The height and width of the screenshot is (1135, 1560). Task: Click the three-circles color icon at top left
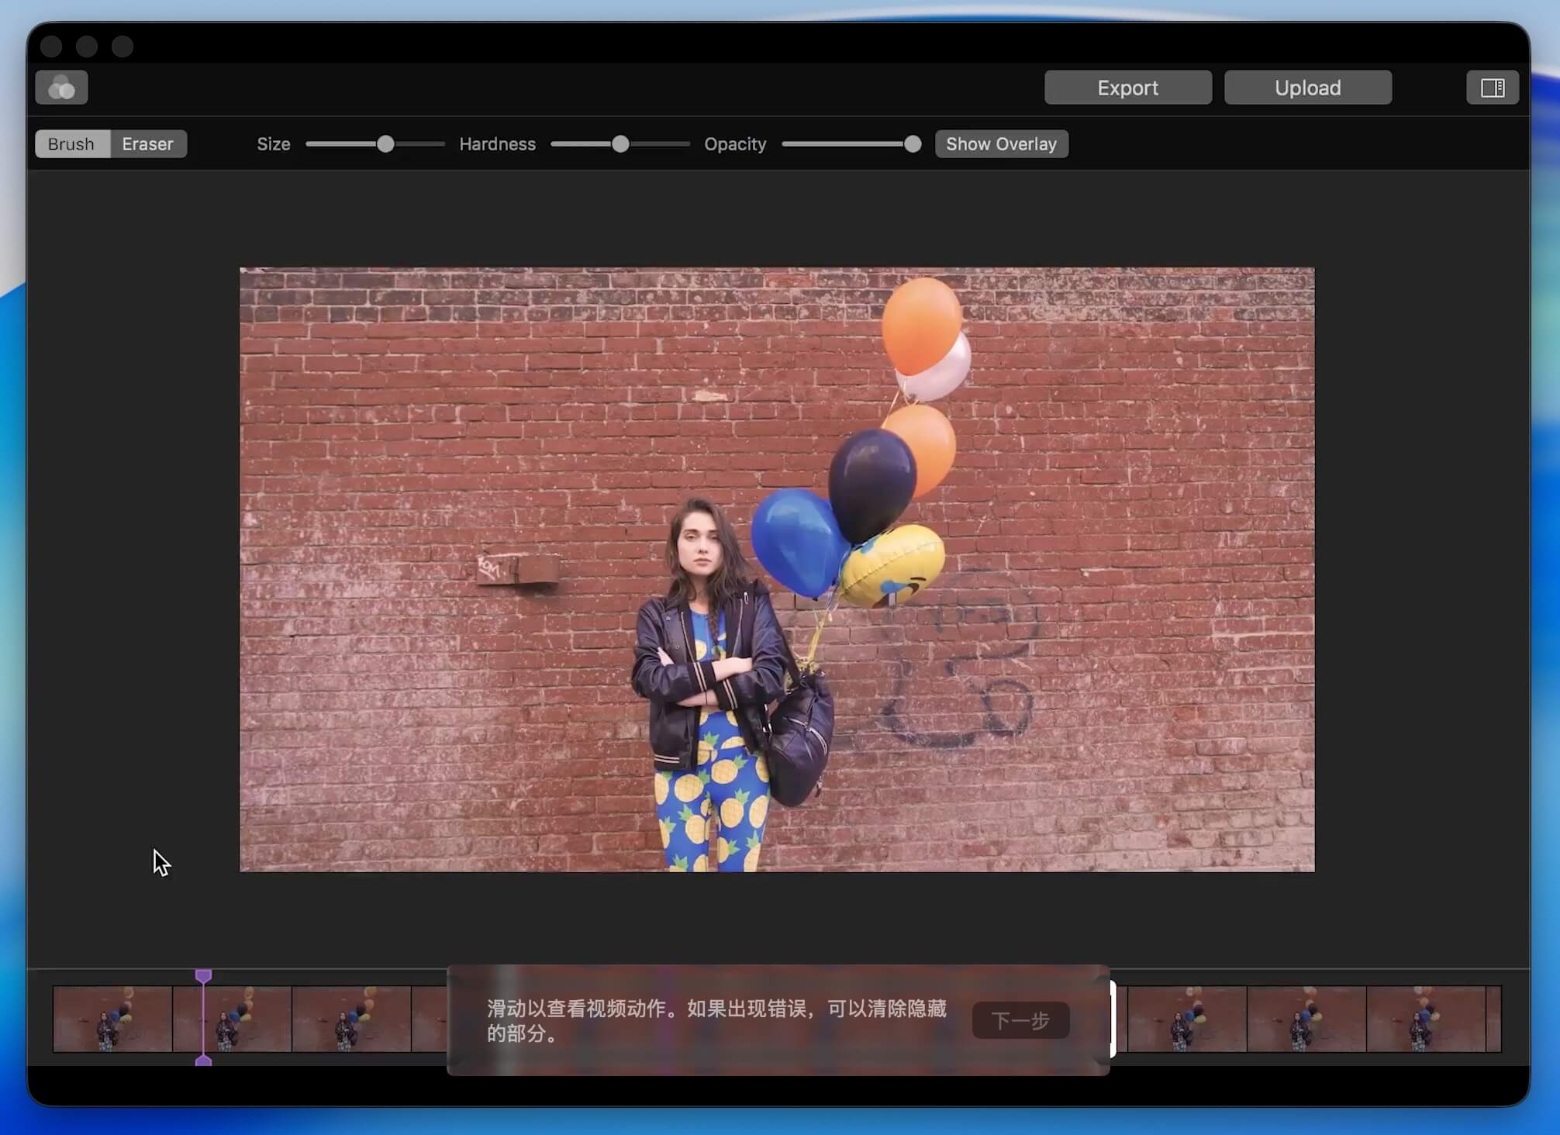[x=61, y=88]
